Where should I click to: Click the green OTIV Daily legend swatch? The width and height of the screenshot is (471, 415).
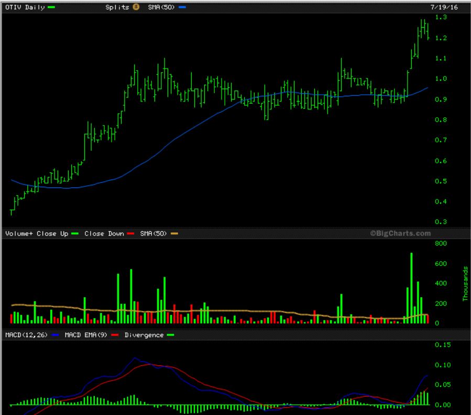point(51,7)
